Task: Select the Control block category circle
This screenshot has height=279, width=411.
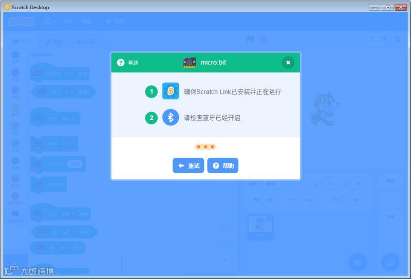Action: tap(15, 125)
